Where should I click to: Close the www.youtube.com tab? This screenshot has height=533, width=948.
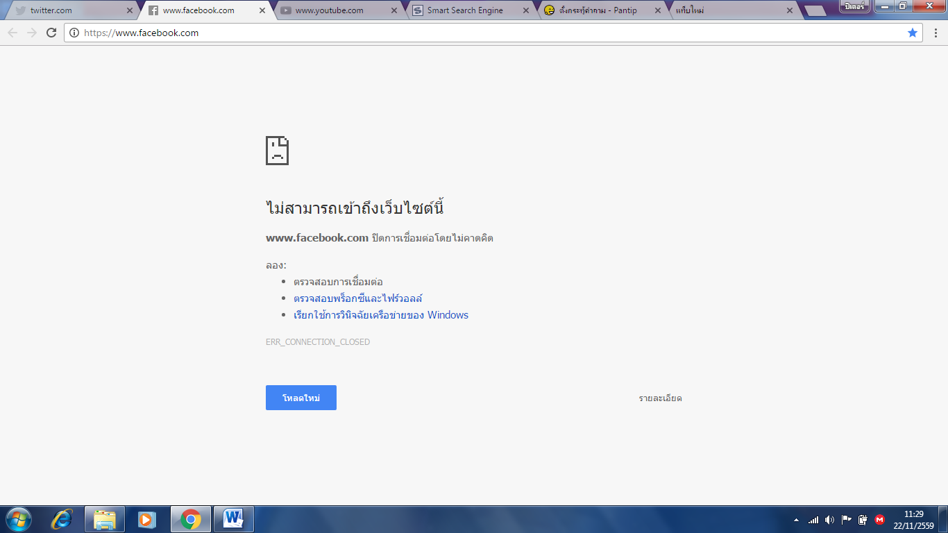pos(395,10)
